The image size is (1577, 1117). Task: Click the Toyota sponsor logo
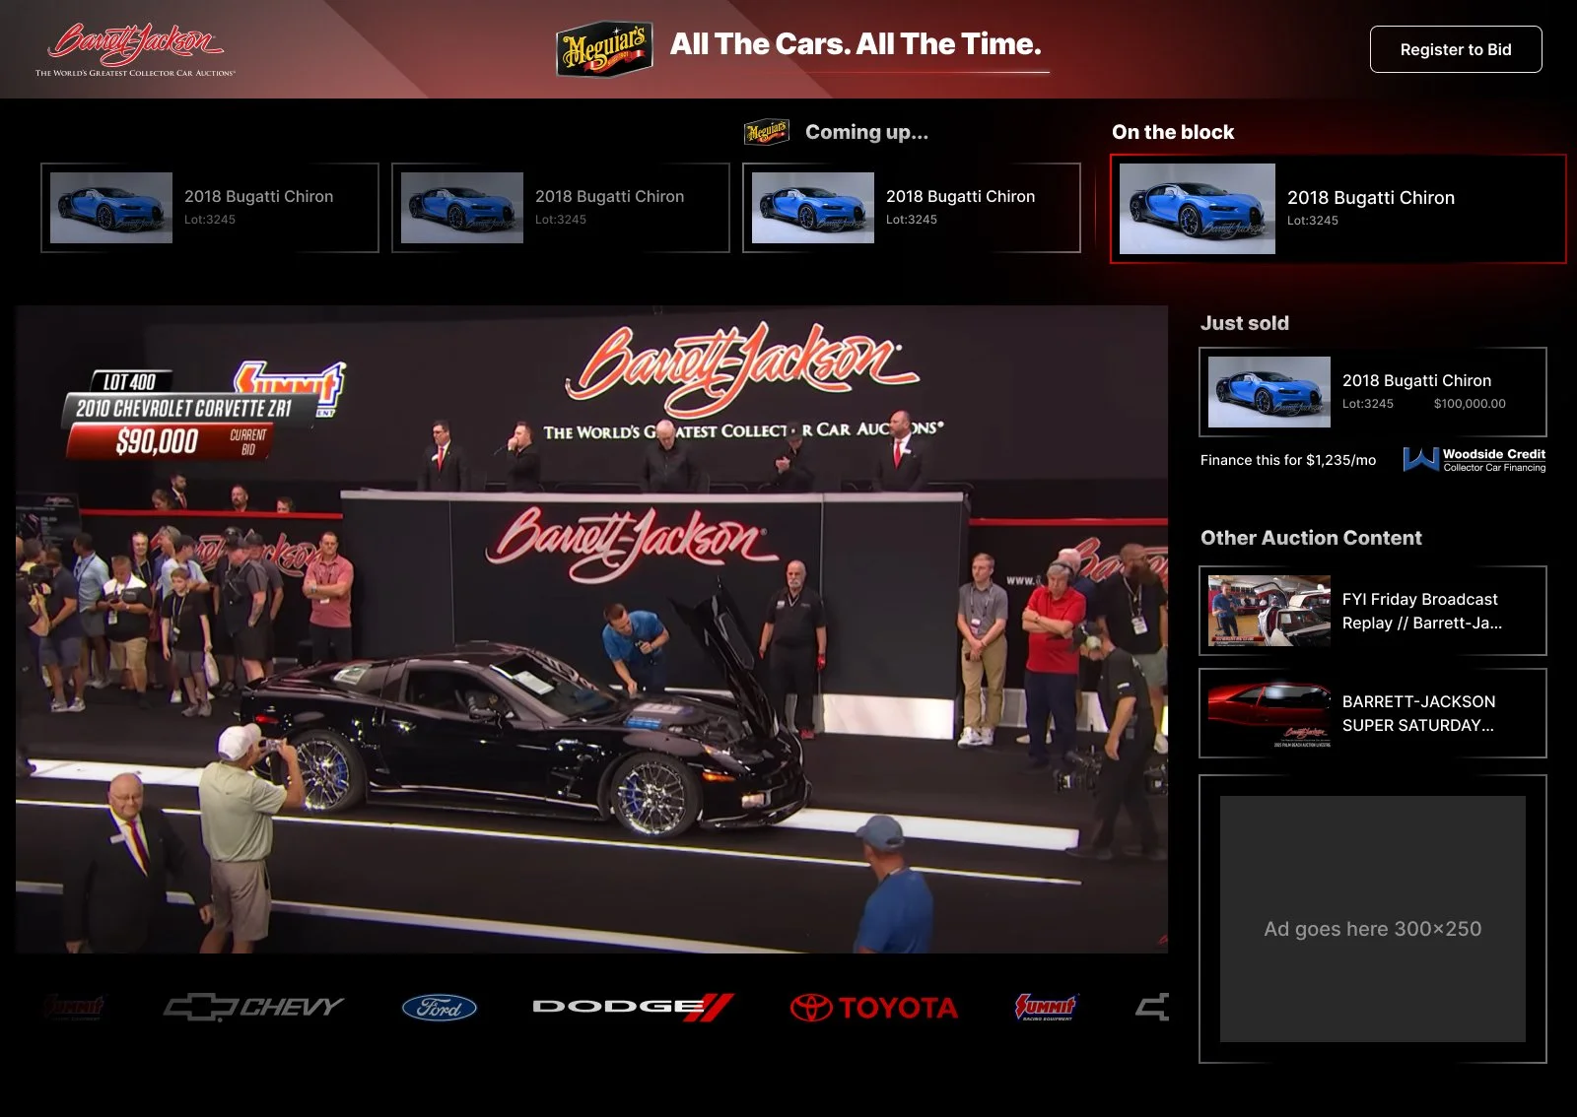coord(873,1008)
